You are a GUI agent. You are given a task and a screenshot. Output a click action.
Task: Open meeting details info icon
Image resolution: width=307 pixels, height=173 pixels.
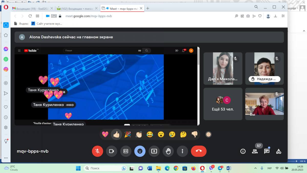(x=243, y=151)
